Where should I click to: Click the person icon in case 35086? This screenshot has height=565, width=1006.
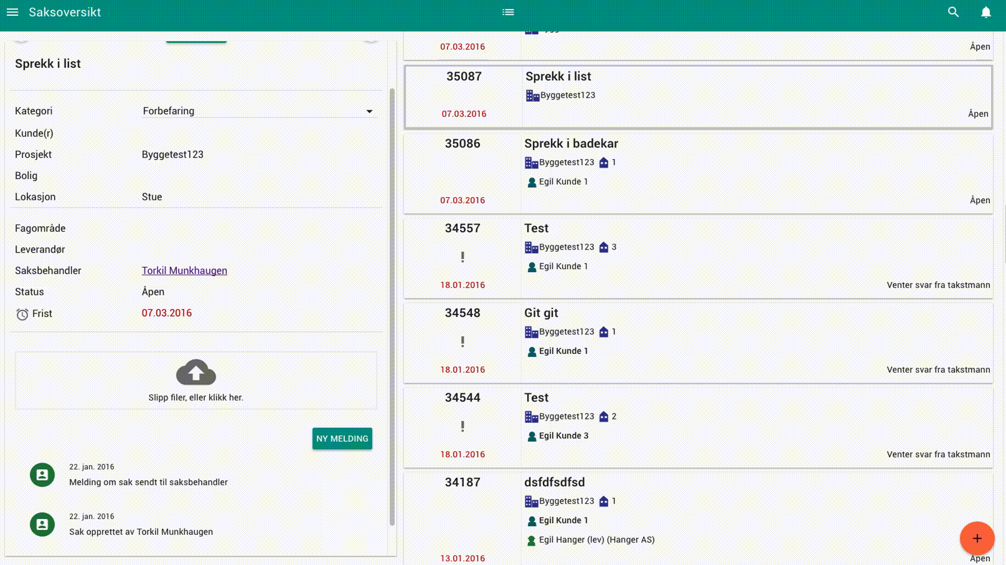(x=532, y=182)
